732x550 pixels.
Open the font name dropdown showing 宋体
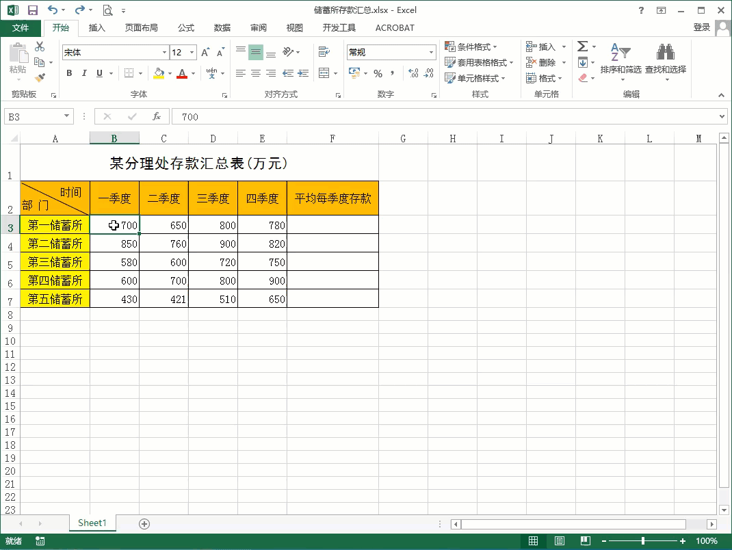coord(164,53)
